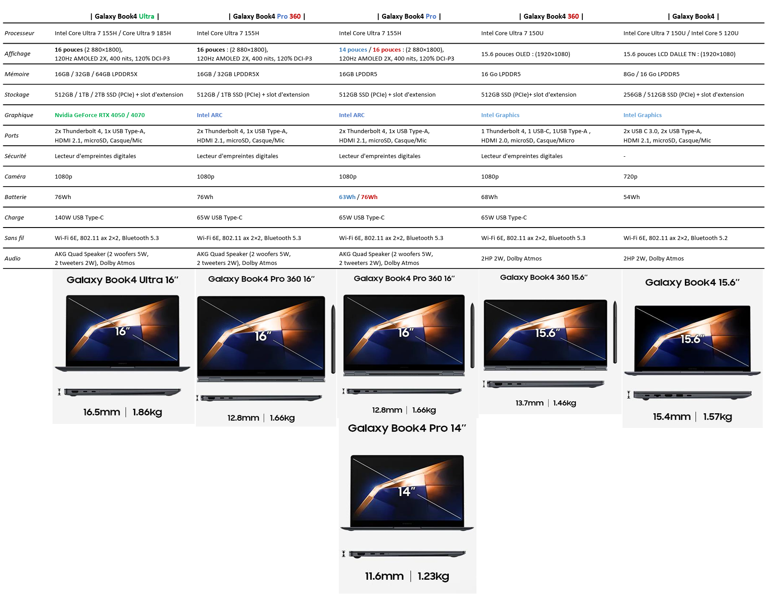Click the Galaxy Book4 Pro 14" laptop image

coord(407,493)
